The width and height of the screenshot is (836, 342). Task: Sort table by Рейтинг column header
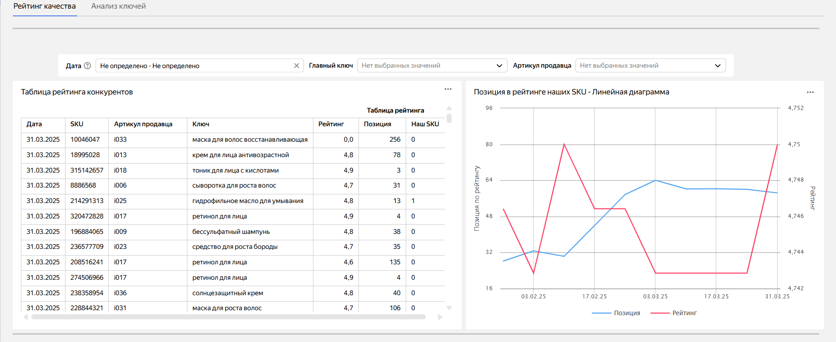tap(331, 124)
